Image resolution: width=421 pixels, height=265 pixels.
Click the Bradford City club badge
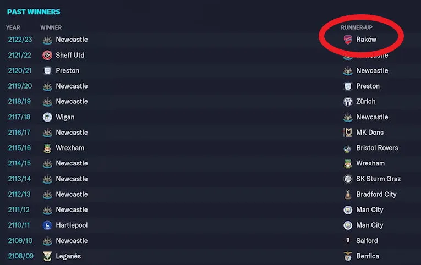348,194
